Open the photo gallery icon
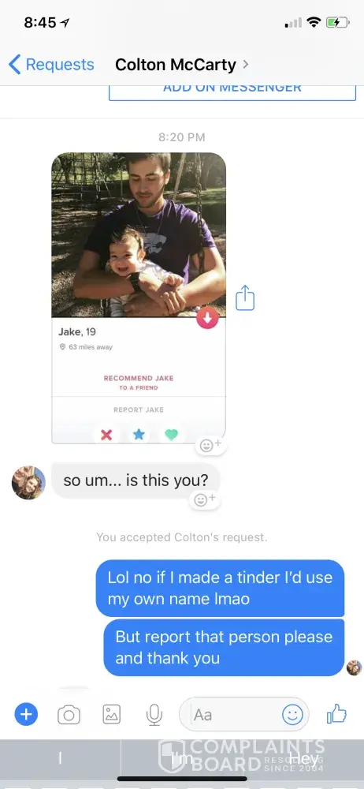 112,714
